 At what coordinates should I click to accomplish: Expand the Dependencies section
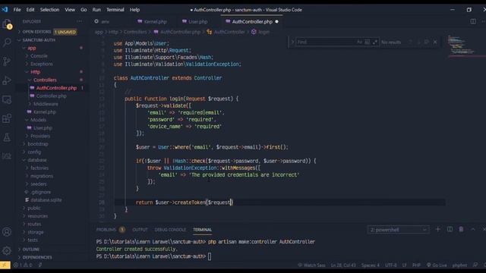coord(37,257)
